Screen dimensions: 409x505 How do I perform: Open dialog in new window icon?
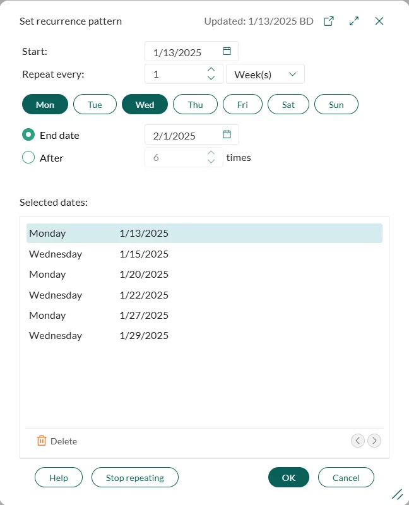click(329, 21)
